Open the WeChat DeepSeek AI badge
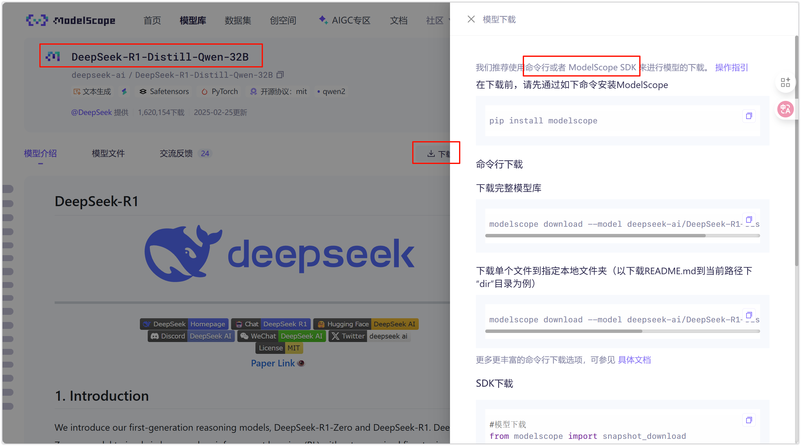The width and height of the screenshot is (801, 446). 282,336
